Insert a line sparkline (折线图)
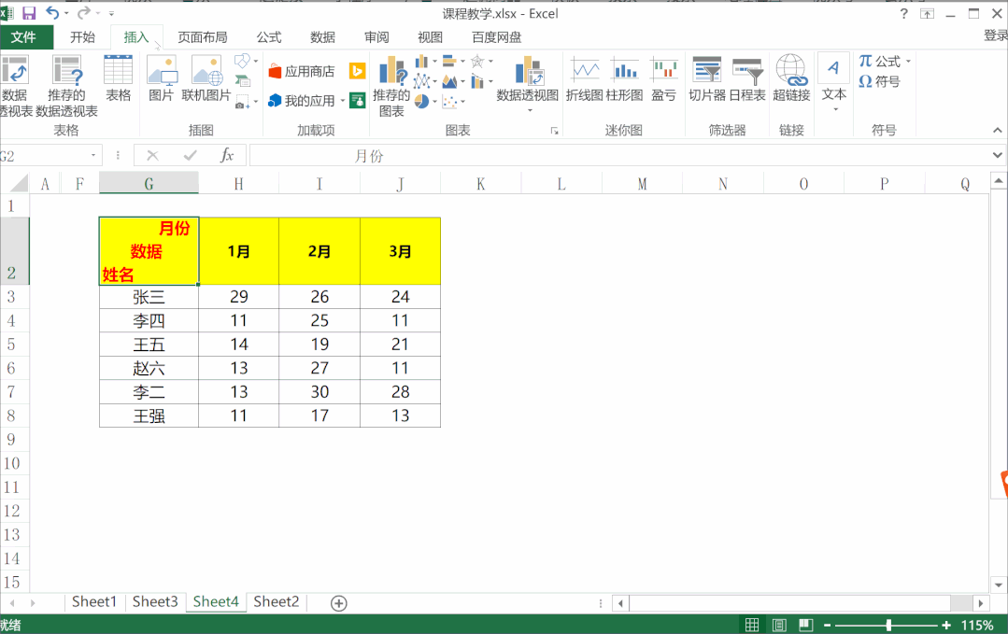The width and height of the screenshot is (1008, 634). tap(585, 78)
